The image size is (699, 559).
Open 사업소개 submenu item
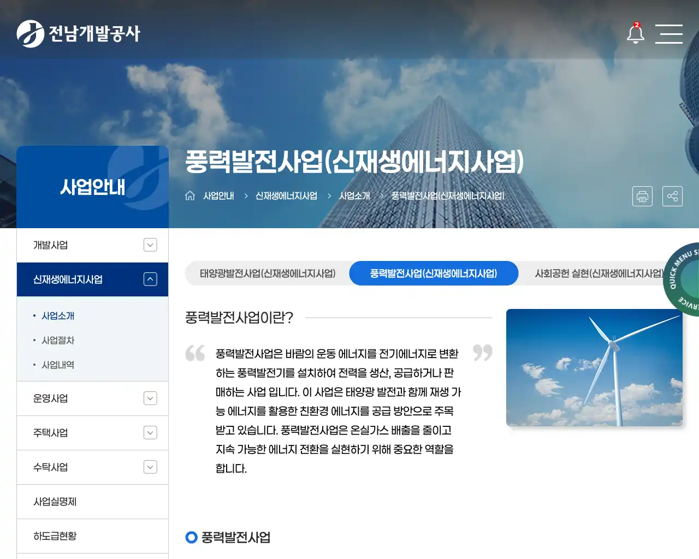(58, 316)
